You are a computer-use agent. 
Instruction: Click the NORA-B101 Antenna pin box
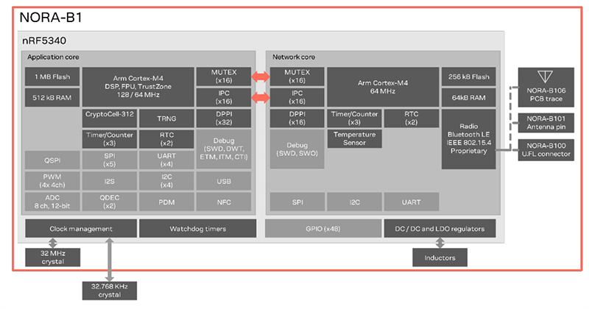click(x=546, y=121)
